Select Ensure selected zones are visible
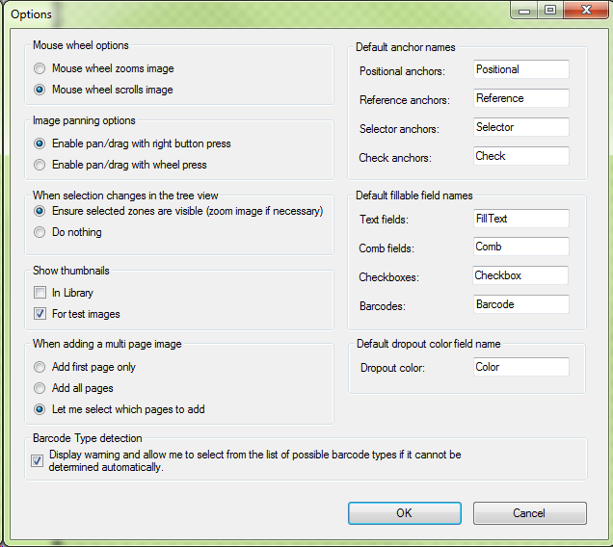Screen dimensions: 613x547 (40, 211)
